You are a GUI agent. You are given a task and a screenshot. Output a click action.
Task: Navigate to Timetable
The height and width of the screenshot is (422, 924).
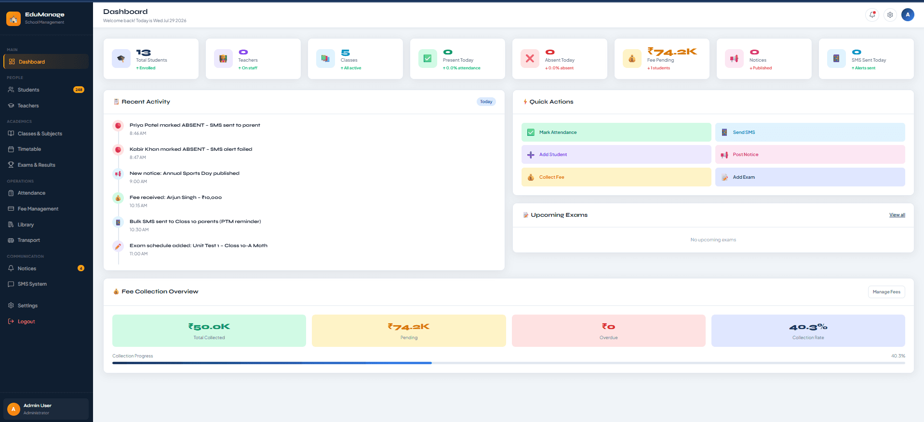(x=46, y=149)
